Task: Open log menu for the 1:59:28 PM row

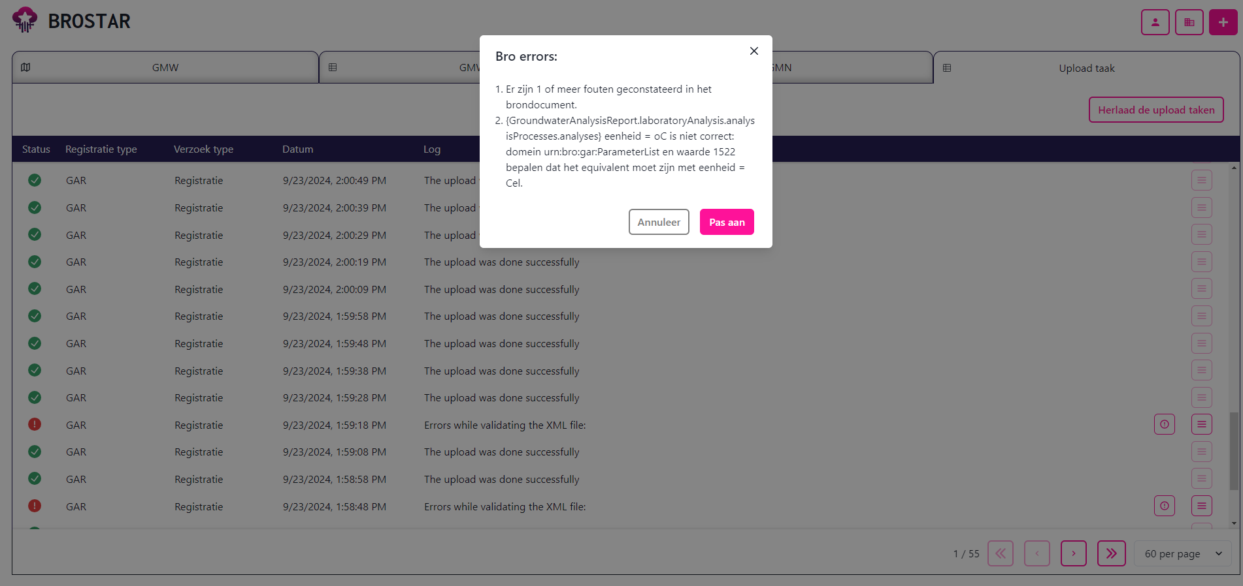Action: click(x=1202, y=397)
